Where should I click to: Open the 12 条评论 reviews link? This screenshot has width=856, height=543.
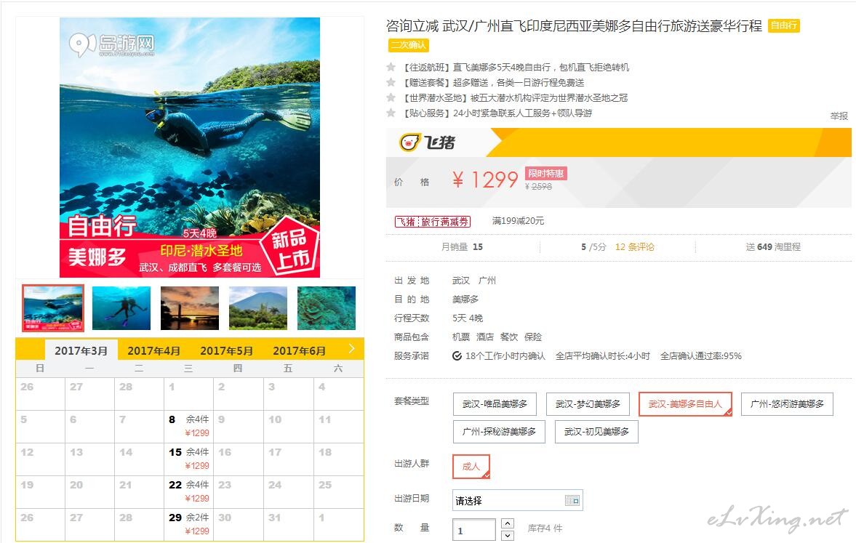[x=634, y=246]
